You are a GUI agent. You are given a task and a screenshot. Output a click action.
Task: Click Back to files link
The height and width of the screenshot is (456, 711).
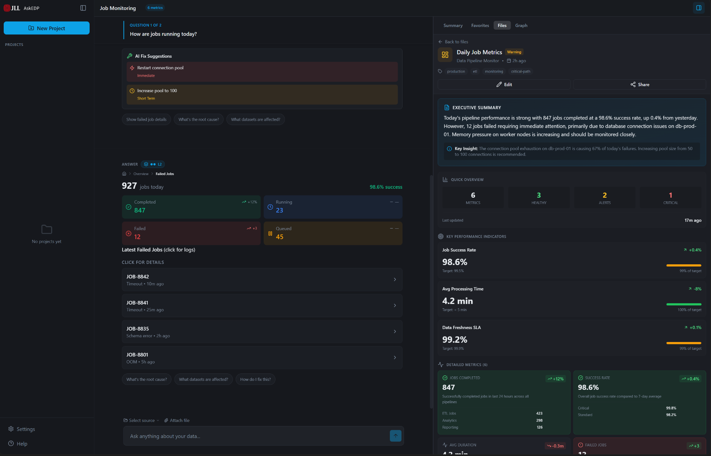[453, 41]
